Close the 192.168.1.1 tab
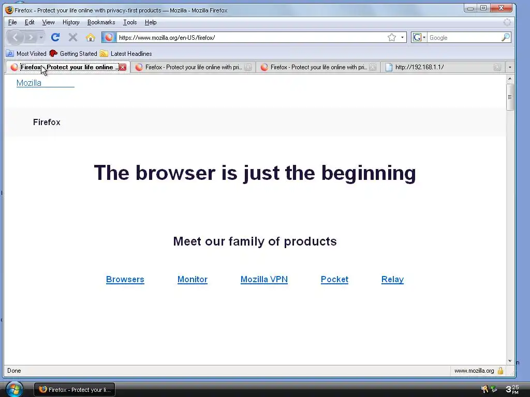The image size is (530, 397). [497, 67]
